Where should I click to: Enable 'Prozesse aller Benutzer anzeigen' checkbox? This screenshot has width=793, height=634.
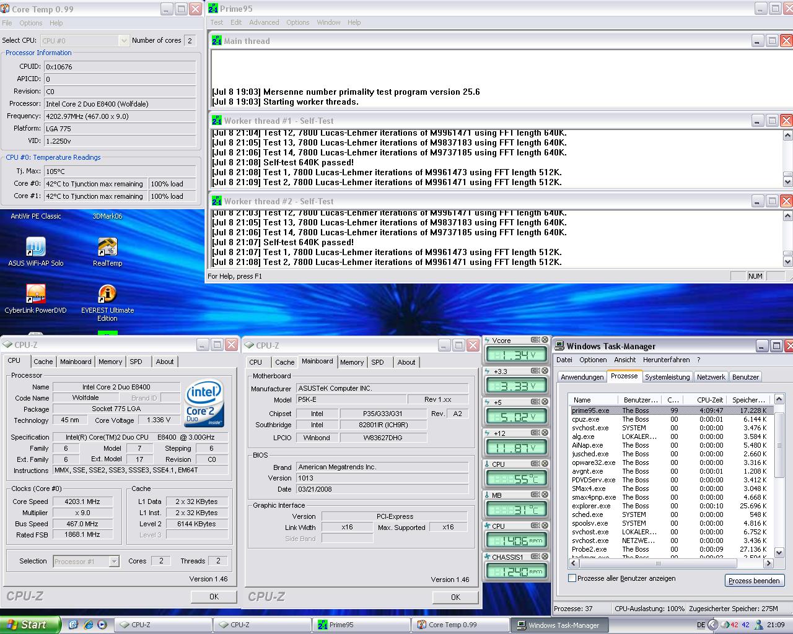pos(572,578)
